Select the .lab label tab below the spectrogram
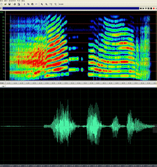 3,86
